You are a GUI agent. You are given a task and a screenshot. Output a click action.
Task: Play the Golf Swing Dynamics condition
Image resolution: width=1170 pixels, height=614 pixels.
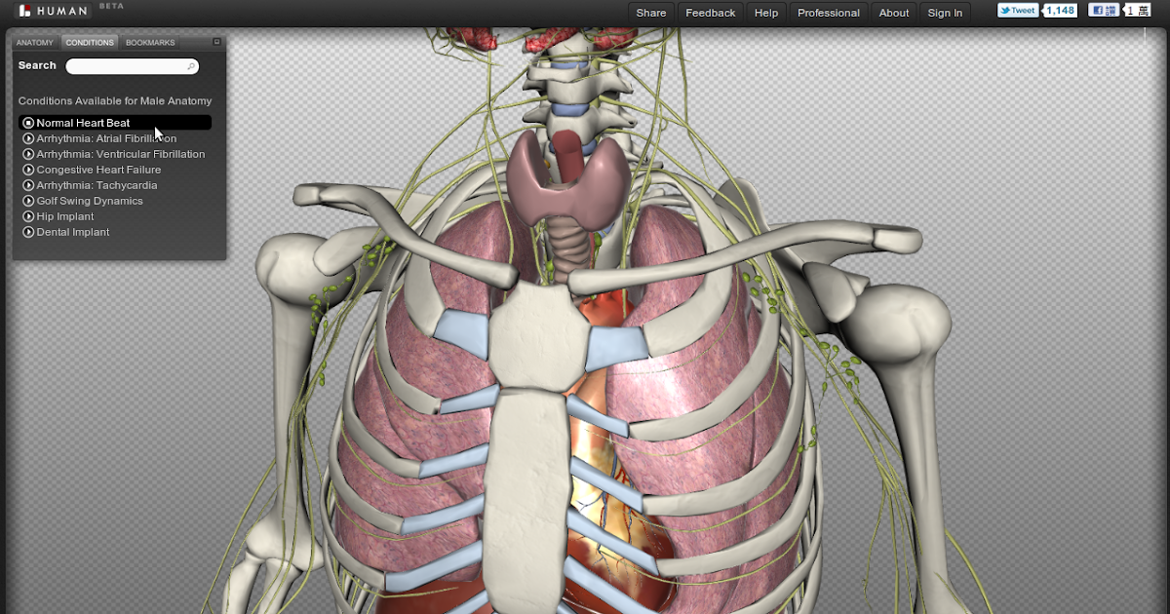26,200
